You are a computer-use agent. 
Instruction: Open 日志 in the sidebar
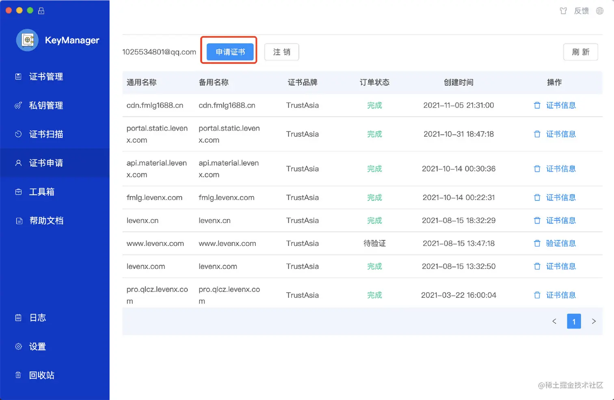55,318
